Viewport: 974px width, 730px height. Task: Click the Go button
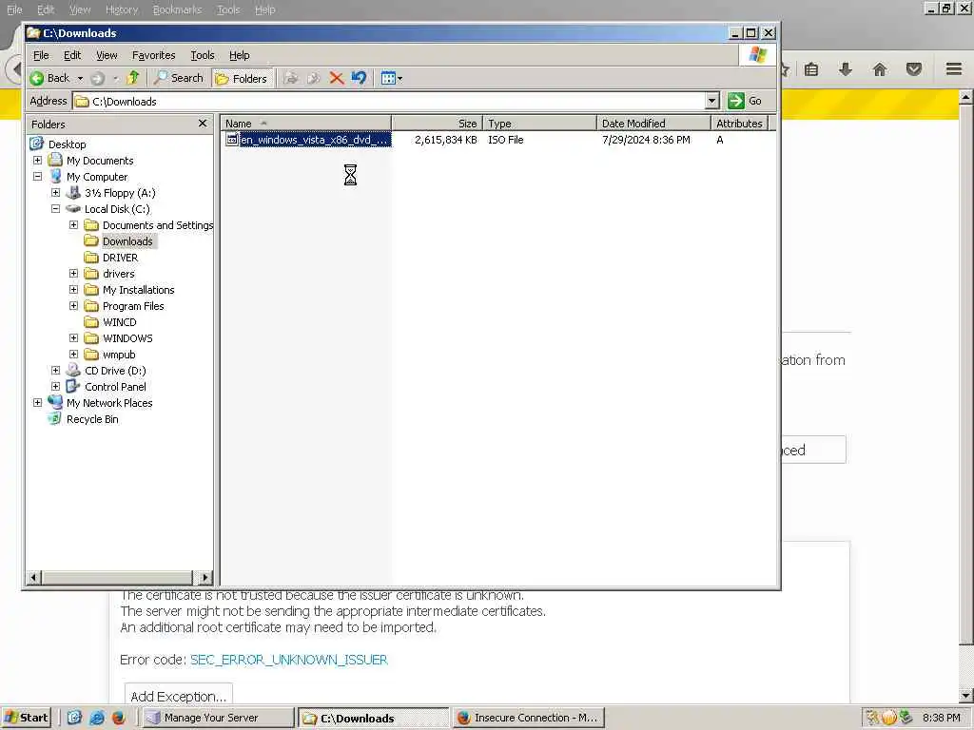point(746,101)
